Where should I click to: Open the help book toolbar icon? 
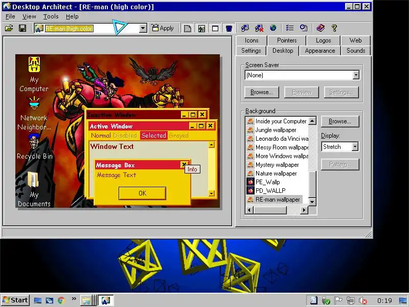point(321,28)
